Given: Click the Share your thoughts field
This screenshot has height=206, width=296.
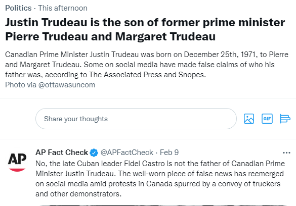Looking at the screenshot, I should (136, 119).
